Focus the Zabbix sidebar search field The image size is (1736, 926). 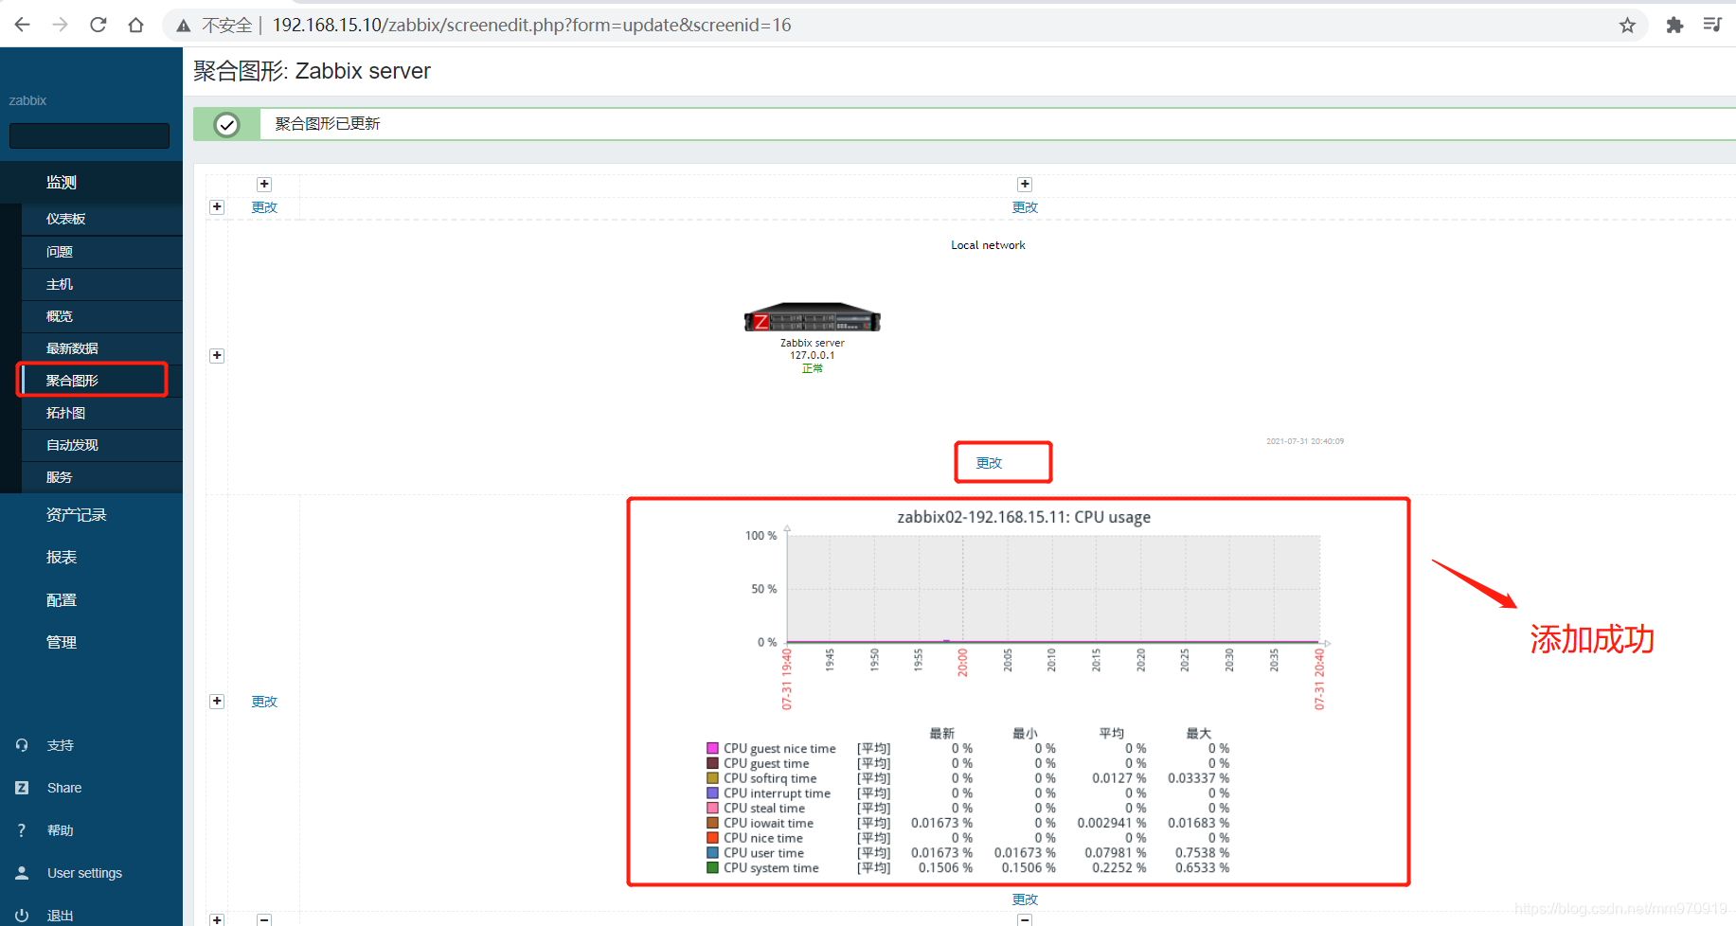pos(89,135)
